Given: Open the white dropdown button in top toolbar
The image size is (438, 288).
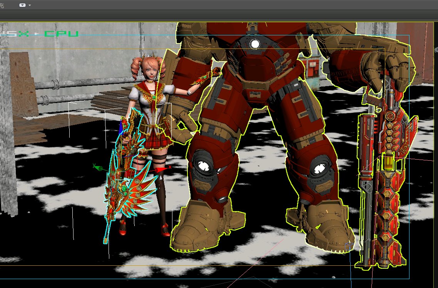Looking at the screenshot, I should 22,5.
